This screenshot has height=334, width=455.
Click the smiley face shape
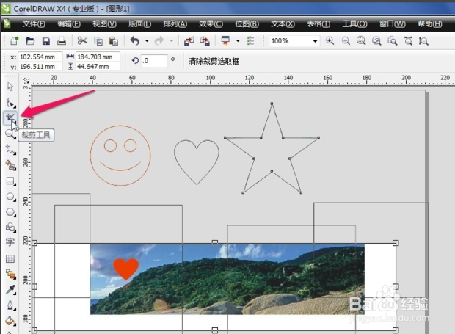[x=120, y=156]
